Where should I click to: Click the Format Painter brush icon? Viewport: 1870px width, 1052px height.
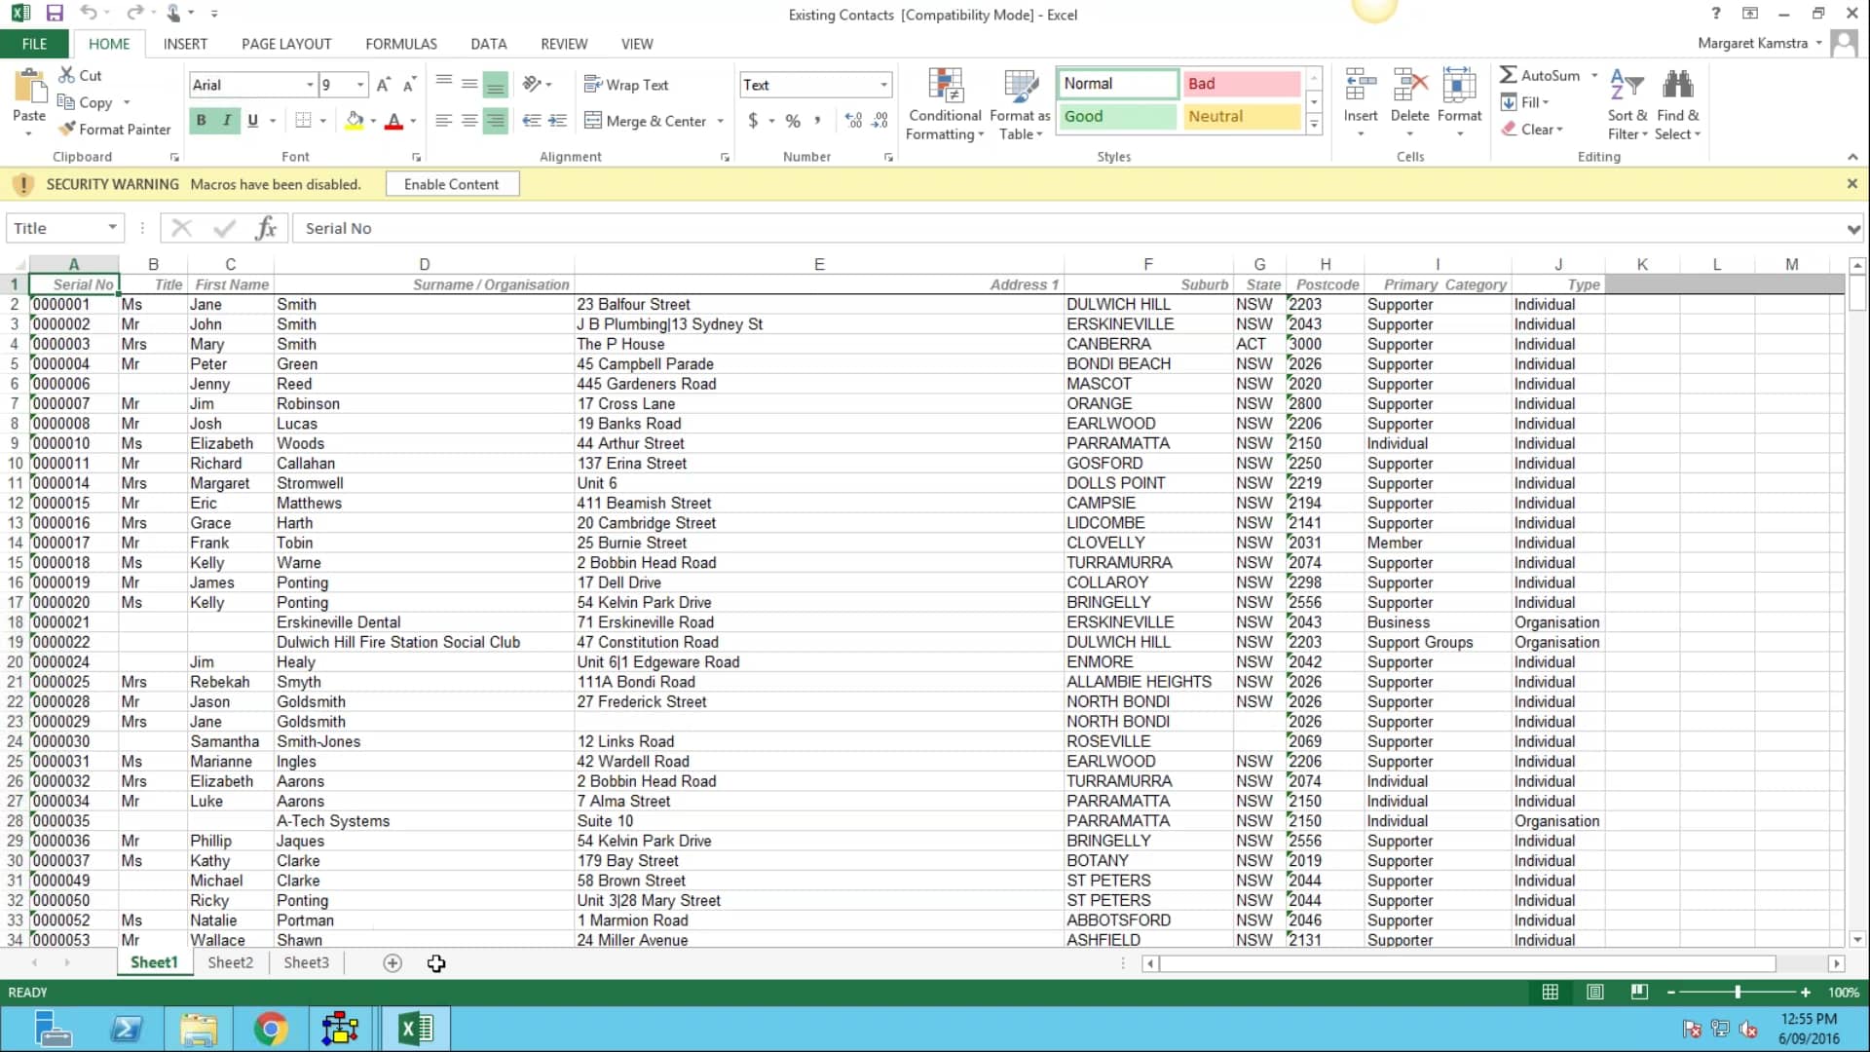[66, 129]
